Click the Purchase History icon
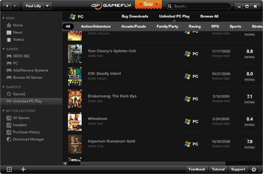The height and width of the screenshot is (174, 263). pyautogui.click(x=9, y=132)
